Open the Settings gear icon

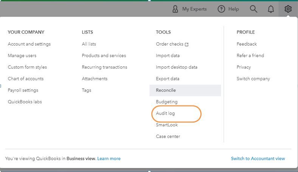288,9
